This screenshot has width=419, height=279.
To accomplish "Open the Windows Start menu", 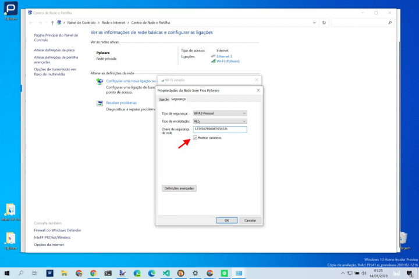I will [x=6, y=273].
